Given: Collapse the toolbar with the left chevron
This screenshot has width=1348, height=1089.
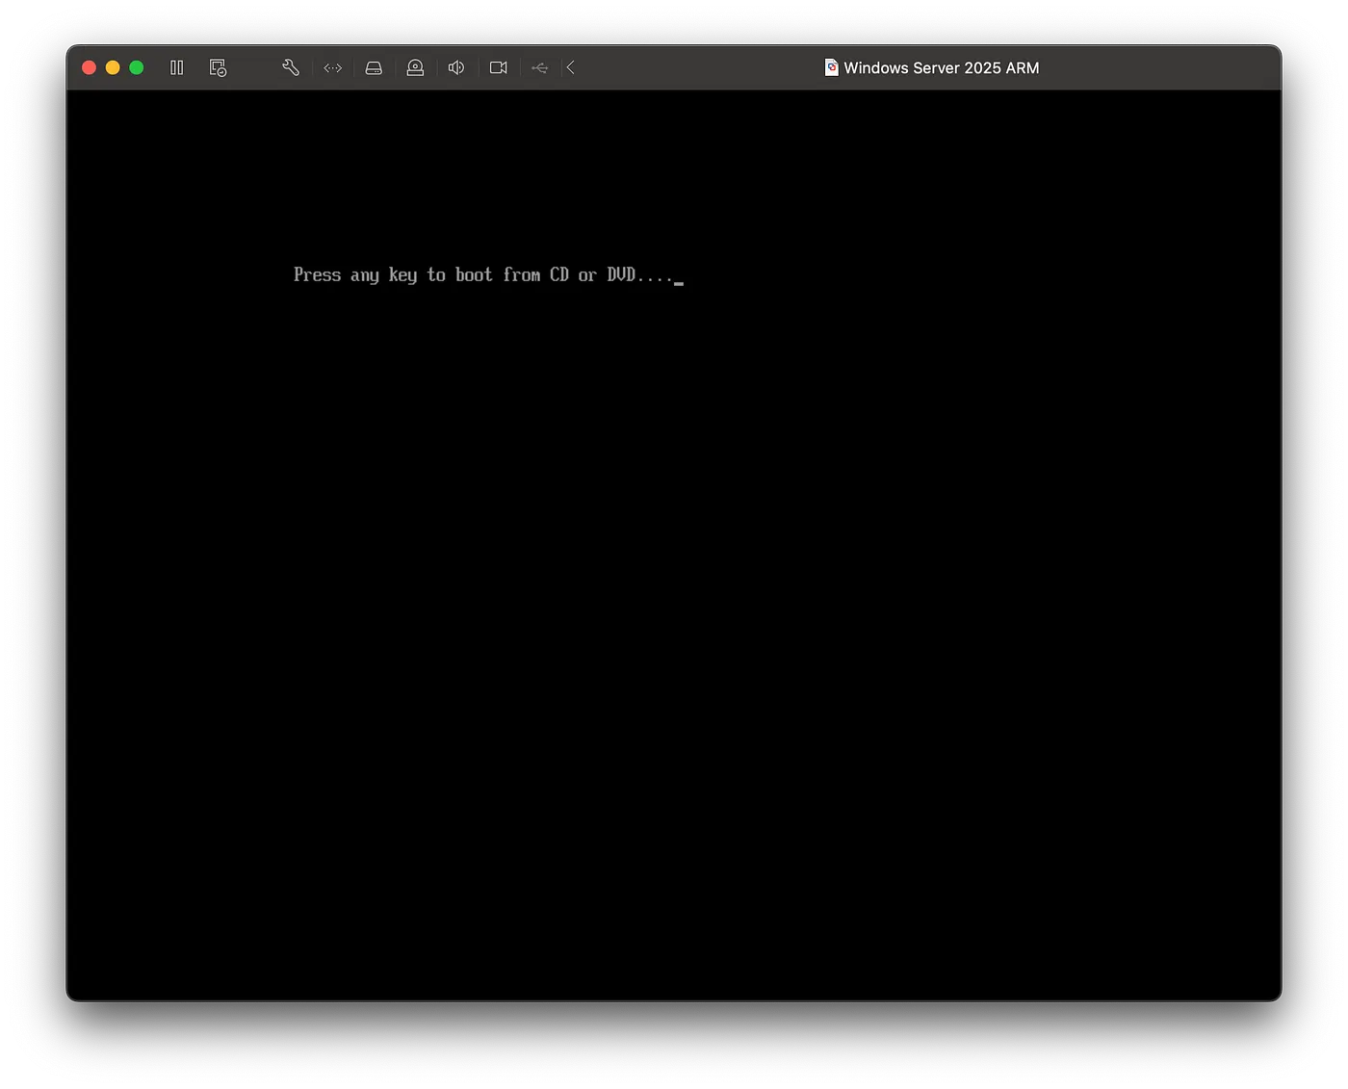Looking at the screenshot, I should pyautogui.click(x=570, y=67).
